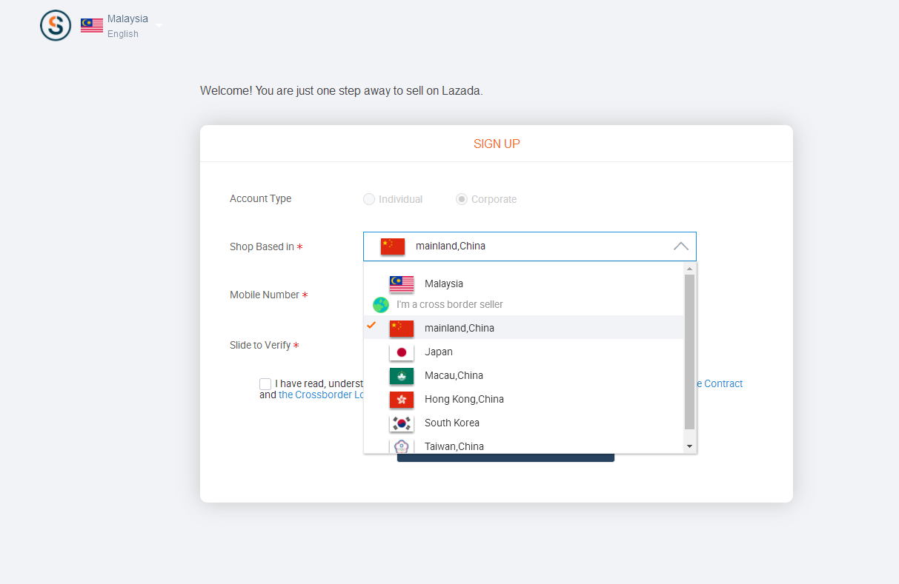
Task: Click "I'm a cross border seller" text
Action: point(450,304)
